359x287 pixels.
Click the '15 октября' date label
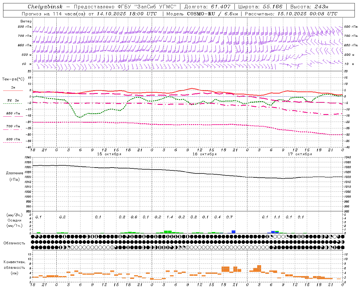coord(109,154)
